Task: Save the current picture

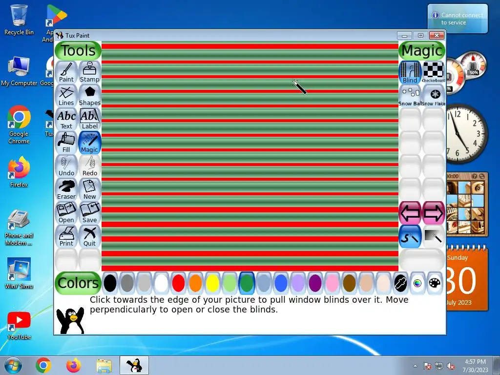Action: 90,213
